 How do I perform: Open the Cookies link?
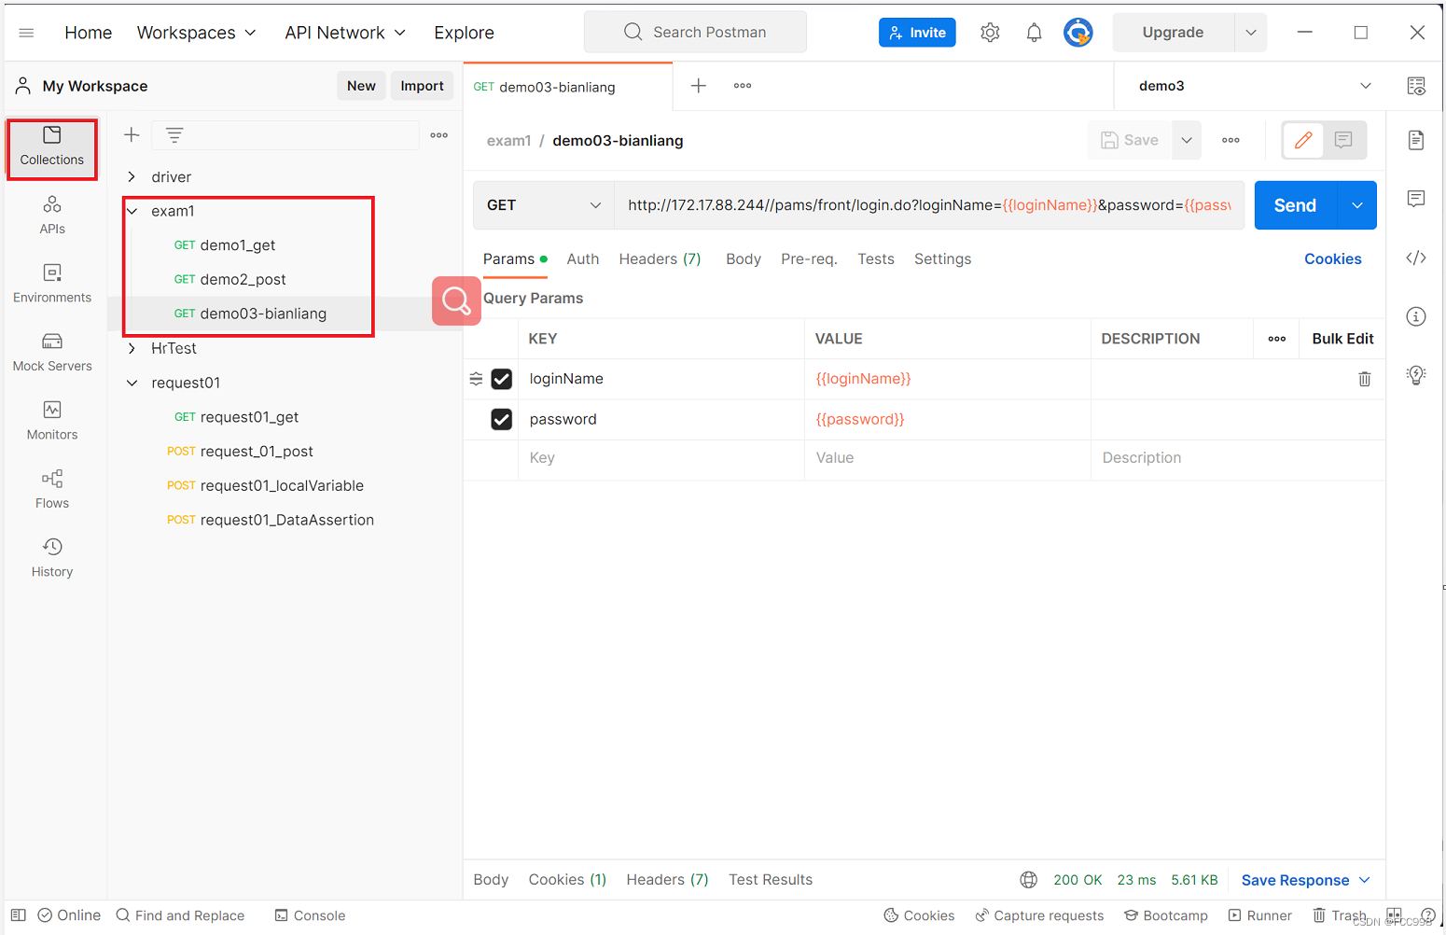[x=1332, y=258]
